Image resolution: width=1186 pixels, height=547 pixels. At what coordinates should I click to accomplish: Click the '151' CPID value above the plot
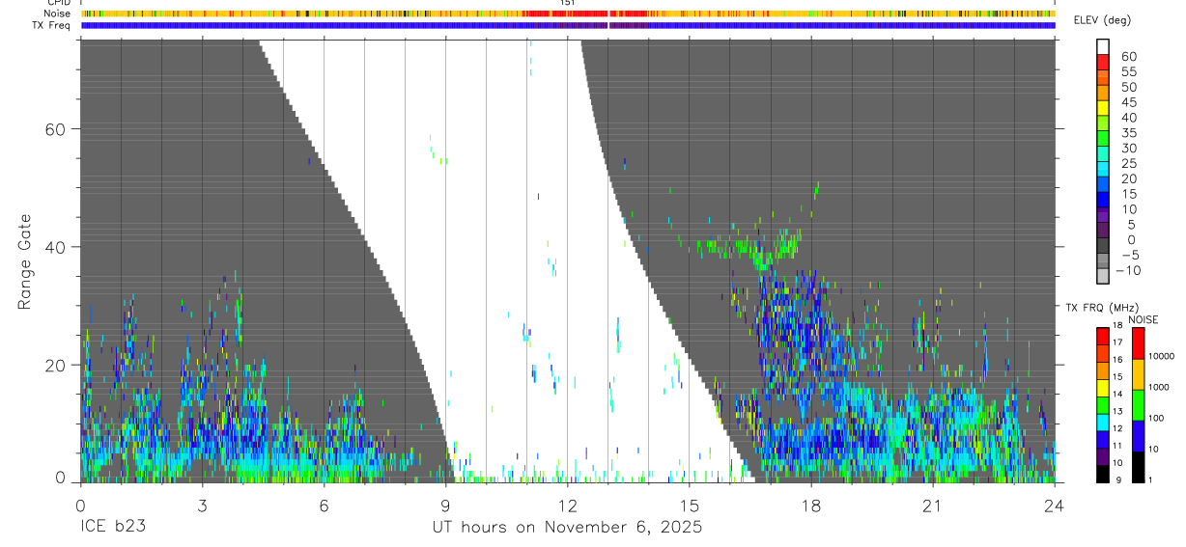point(568,3)
